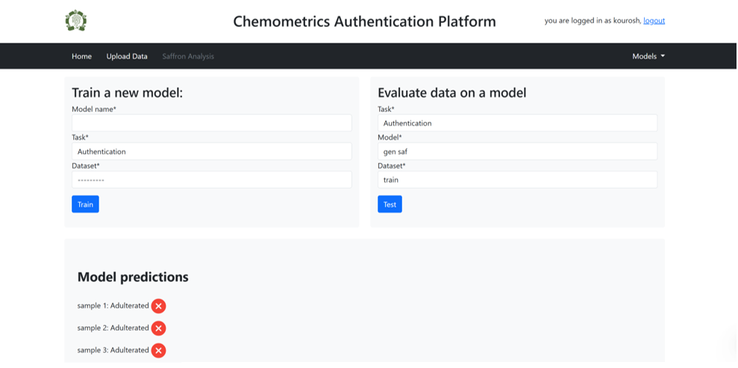The image size is (738, 368).
Task: Select the Saffron Analysis nav item
Action: click(x=188, y=56)
